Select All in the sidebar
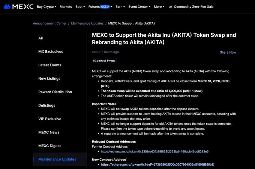Viewport: 255px width, 169px height. [40, 38]
